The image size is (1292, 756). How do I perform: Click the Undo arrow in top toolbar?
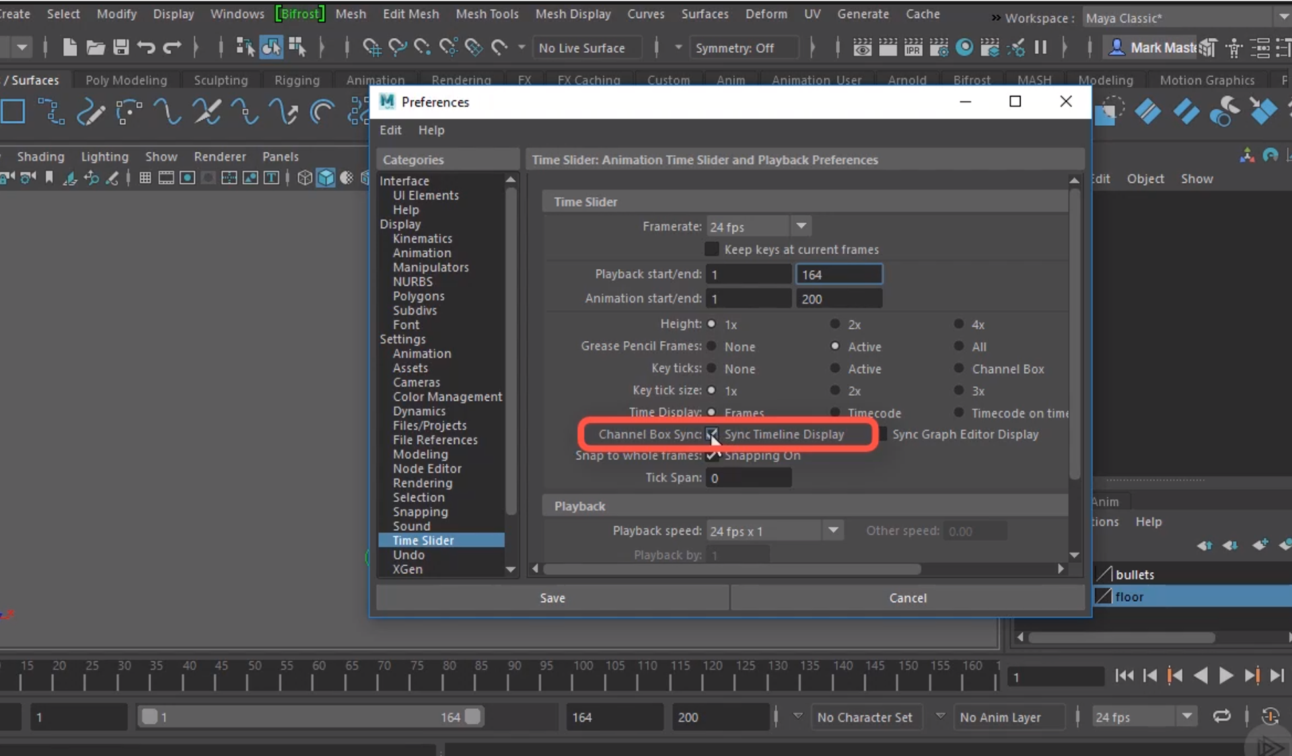pos(146,47)
